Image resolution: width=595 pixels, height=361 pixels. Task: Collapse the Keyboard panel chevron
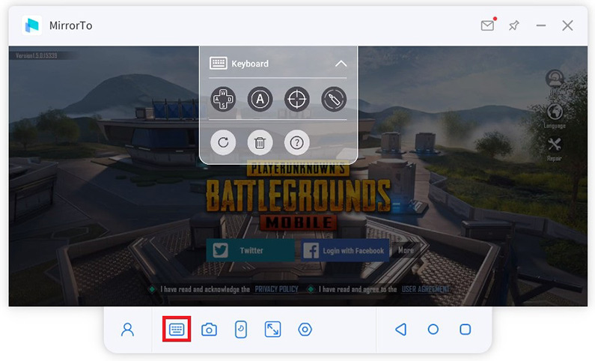[341, 64]
